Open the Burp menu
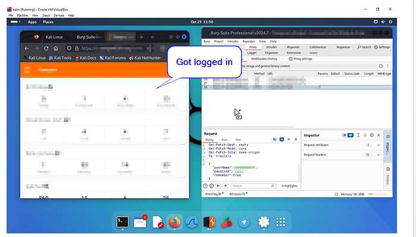The width and height of the screenshot is (416, 237). point(207,42)
